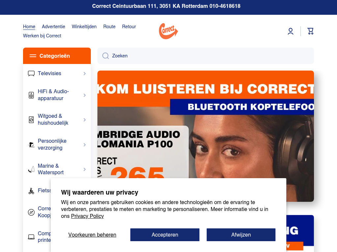Accept cookies with Accepteren button
The image size is (337, 252).
tap(165, 235)
